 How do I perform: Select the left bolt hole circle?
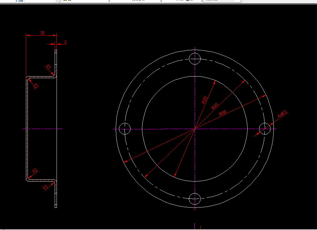pos(125,129)
